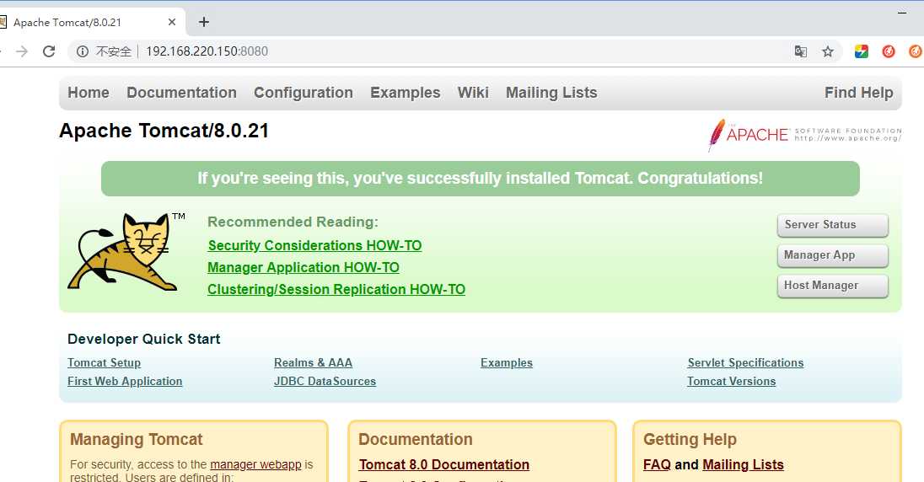This screenshot has width=924, height=482.
Task: Open the JDBC DataSources link
Action: [325, 381]
